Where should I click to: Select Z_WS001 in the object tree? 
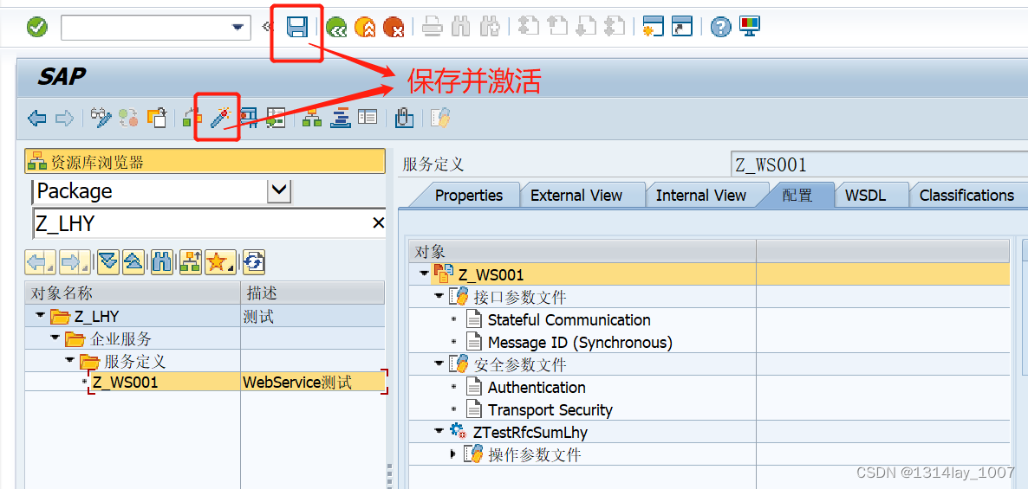click(125, 382)
